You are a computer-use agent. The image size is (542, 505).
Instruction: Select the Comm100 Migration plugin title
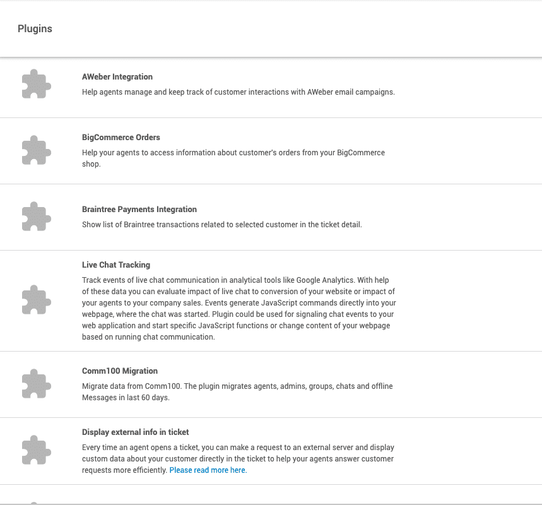(x=120, y=371)
